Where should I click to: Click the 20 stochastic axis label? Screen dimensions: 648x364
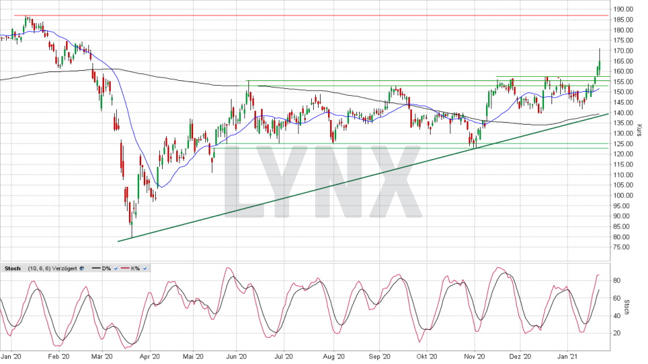point(617,333)
